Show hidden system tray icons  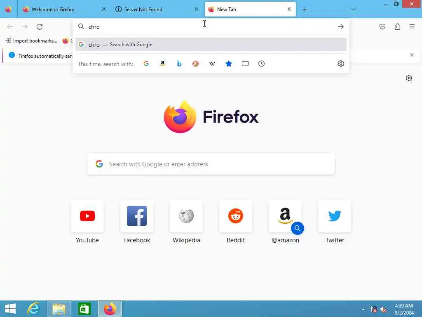point(363,309)
